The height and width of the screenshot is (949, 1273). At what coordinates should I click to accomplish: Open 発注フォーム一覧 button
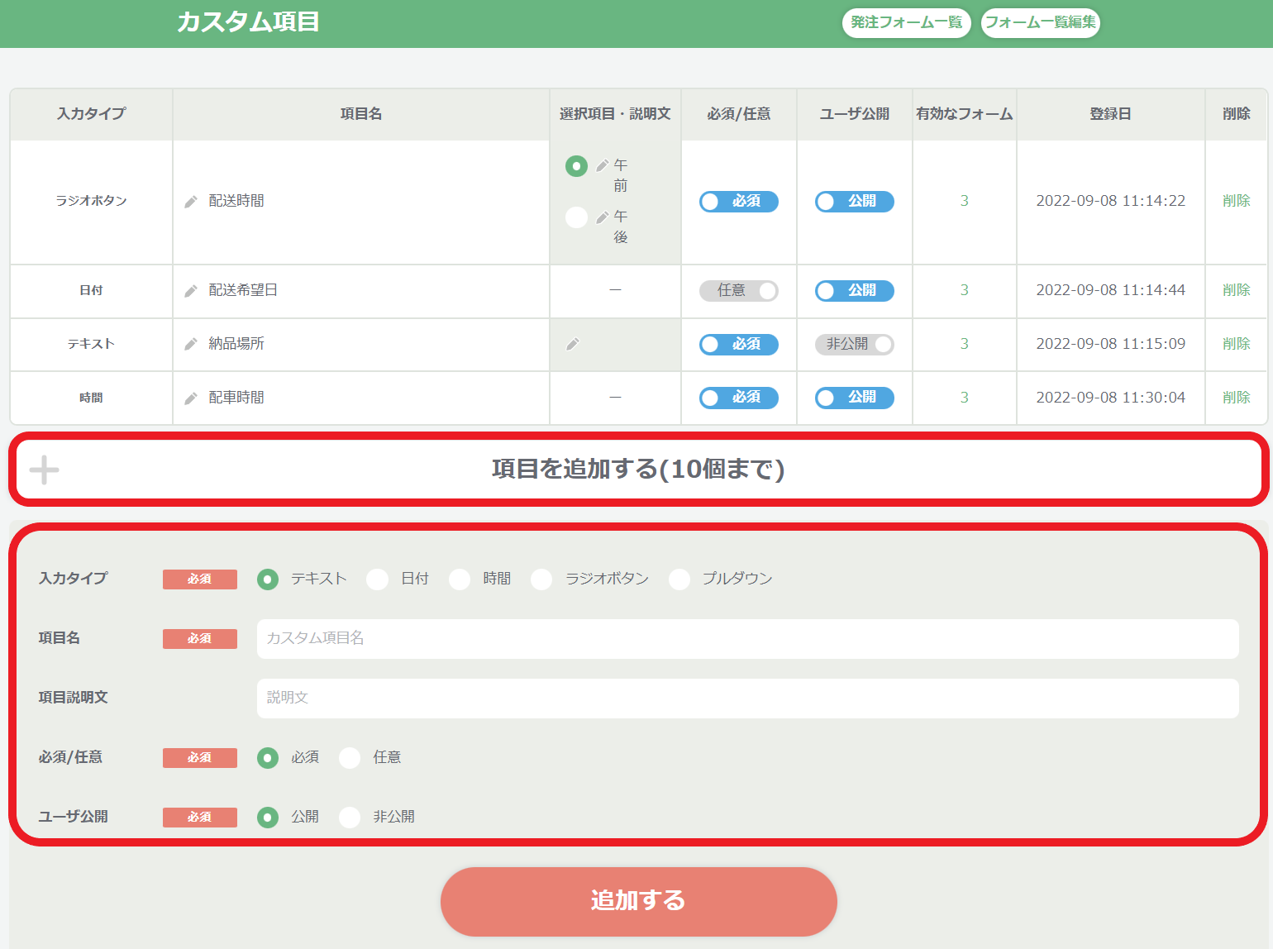click(x=907, y=22)
